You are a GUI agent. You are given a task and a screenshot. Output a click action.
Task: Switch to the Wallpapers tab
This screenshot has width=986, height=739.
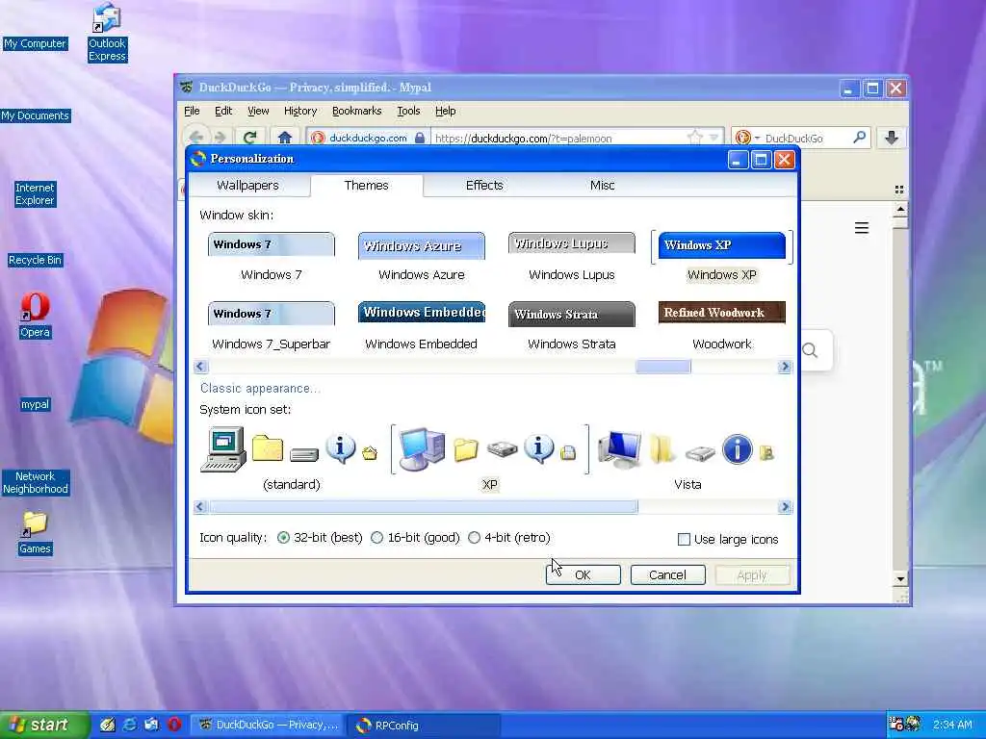tap(247, 186)
